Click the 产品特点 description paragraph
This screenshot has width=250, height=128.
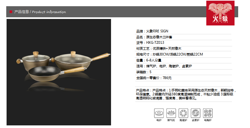186,94
